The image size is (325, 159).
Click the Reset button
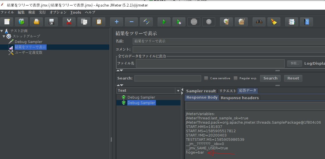[293, 78]
